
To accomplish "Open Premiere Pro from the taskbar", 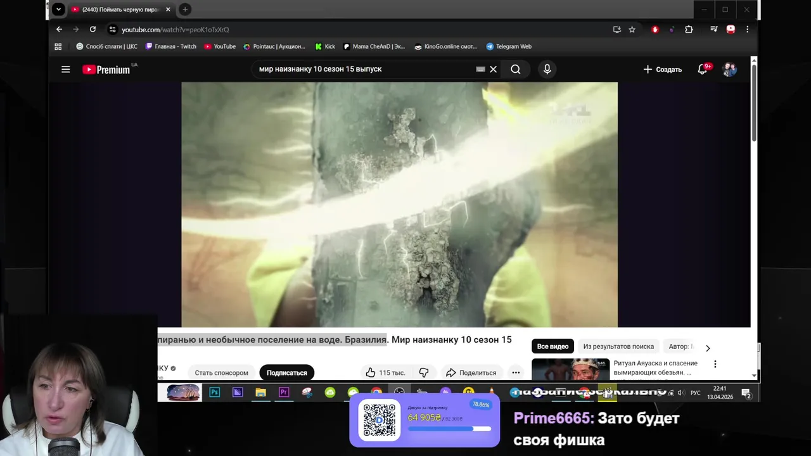I will pos(284,393).
